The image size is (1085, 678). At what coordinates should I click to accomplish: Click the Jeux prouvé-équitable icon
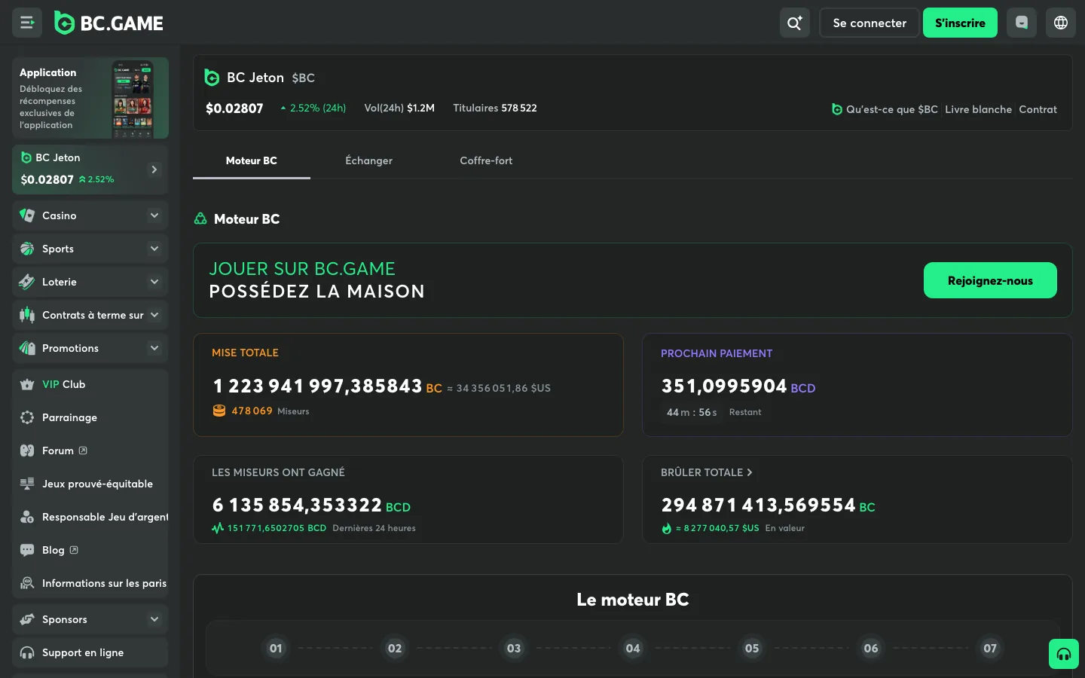(x=27, y=484)
